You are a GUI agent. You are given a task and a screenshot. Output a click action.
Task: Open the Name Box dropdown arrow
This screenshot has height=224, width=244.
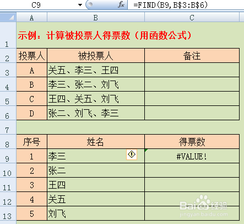tap(80, 5)
